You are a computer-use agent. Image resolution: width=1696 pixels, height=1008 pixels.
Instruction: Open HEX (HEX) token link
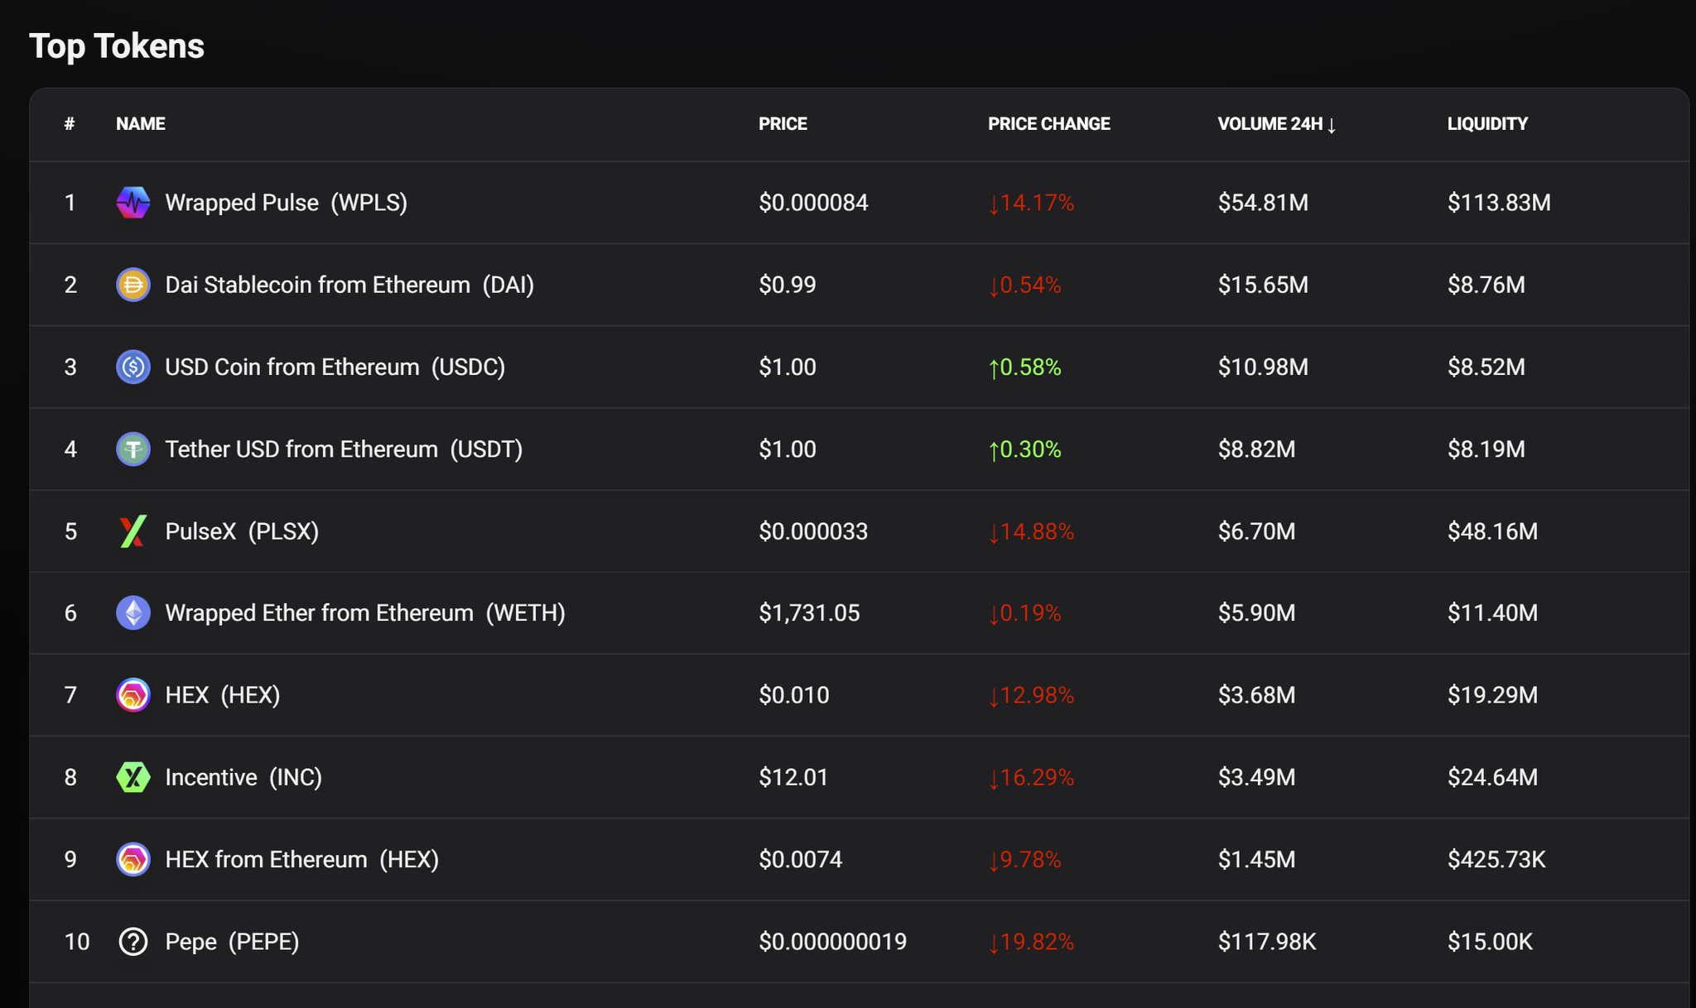223,695
